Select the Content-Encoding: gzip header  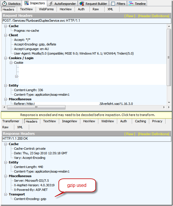pyautogui.click(x=30, y=199)
